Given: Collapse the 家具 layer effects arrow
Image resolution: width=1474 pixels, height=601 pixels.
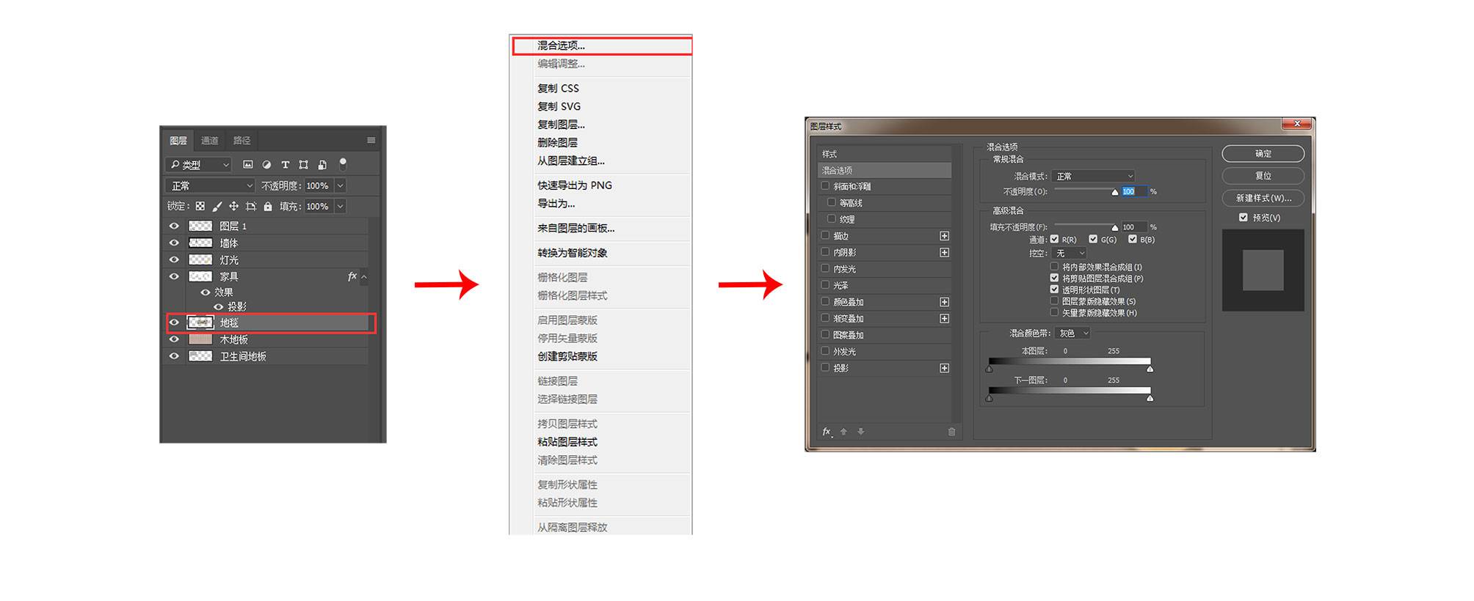Looking at the screenshot, I should click(x=364, y=277).
